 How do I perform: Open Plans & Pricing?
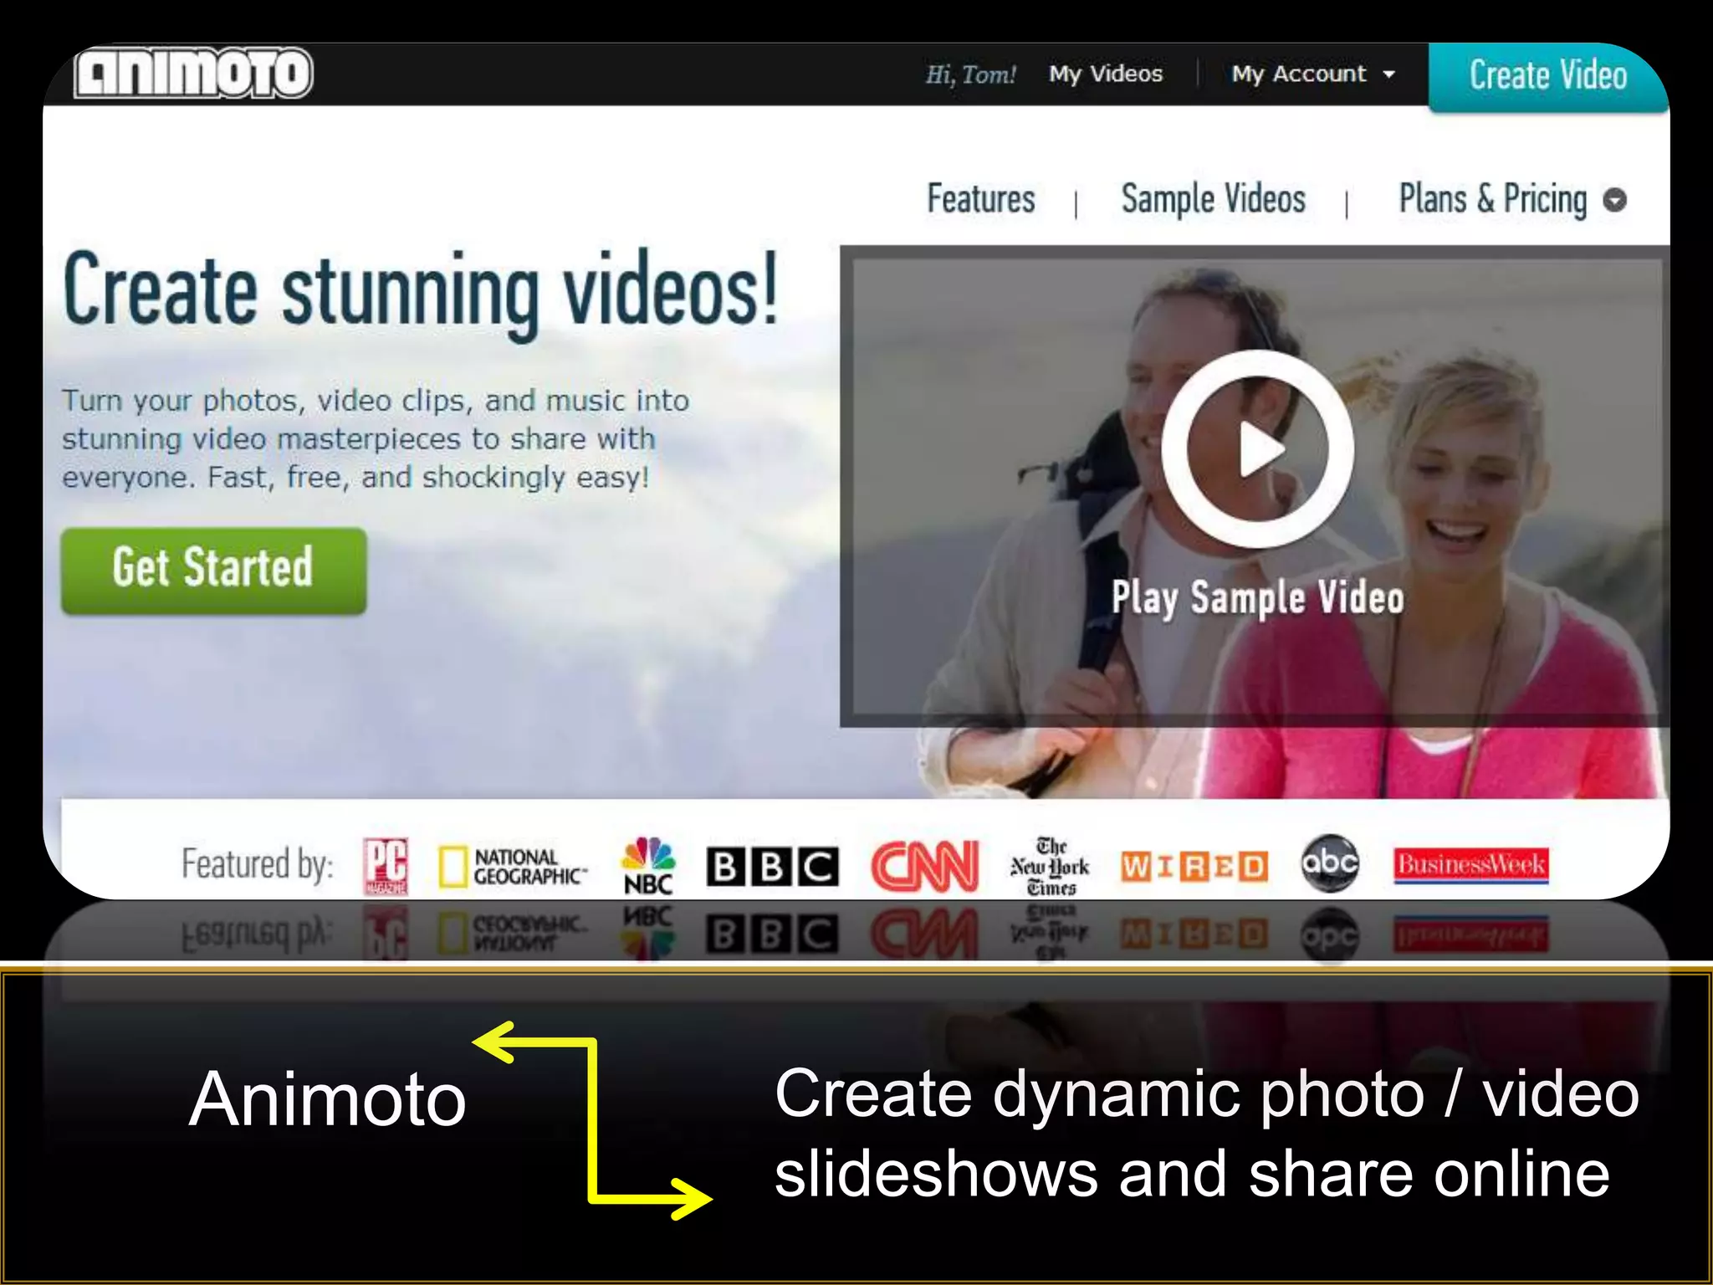coord(1493,200)
